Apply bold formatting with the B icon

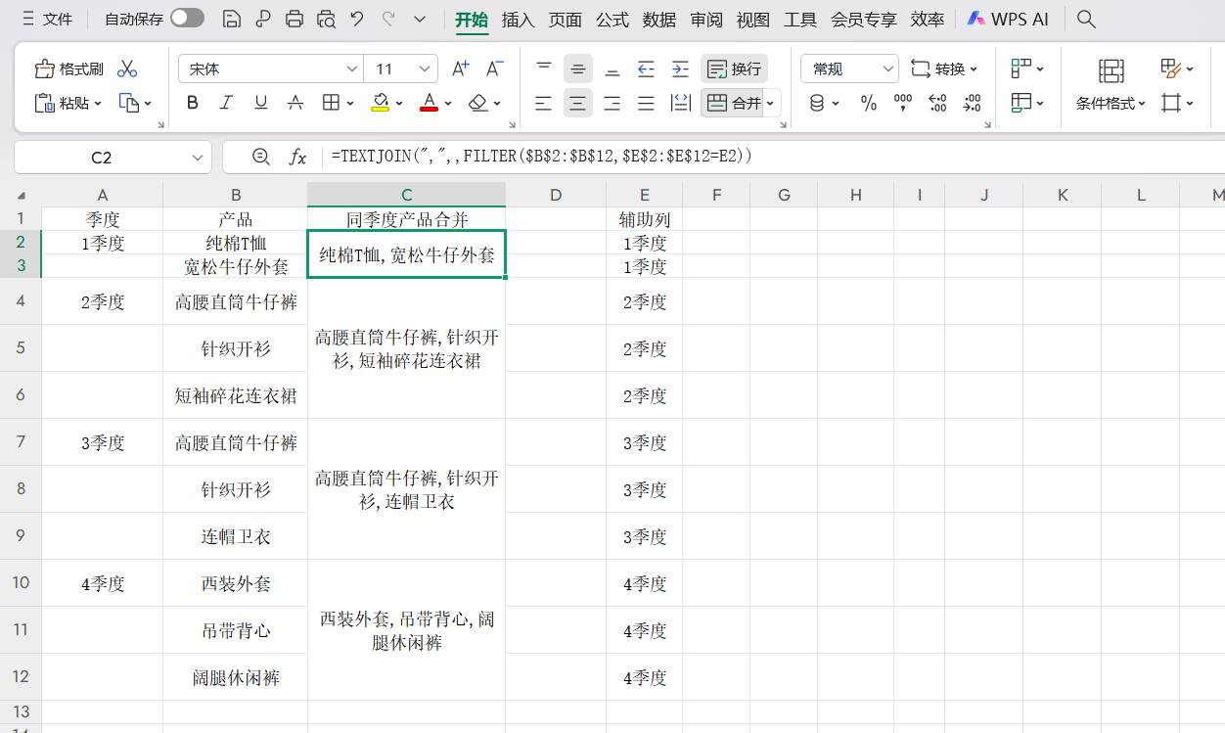[192, 102]
